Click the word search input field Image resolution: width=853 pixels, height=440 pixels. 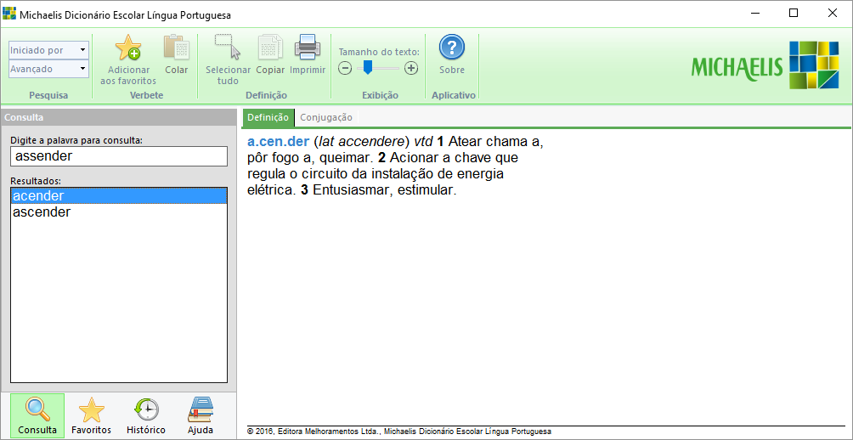119,156
